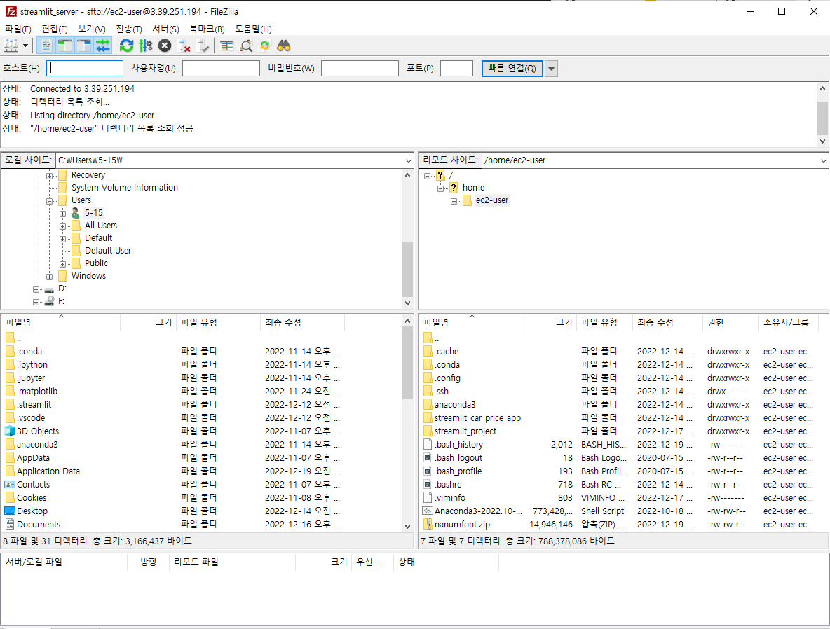
Task: Toggle local directory tree display
Action: tap(64, 46)
